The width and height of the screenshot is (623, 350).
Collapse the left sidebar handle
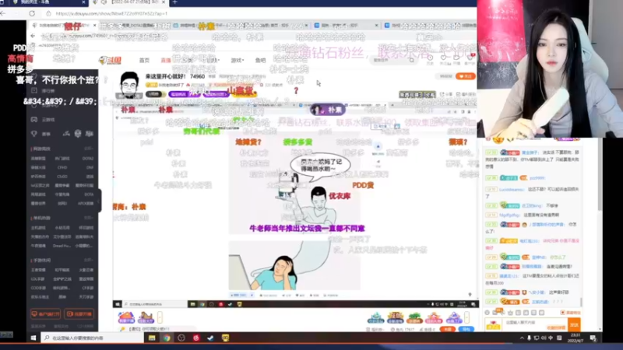coord(100,201)
